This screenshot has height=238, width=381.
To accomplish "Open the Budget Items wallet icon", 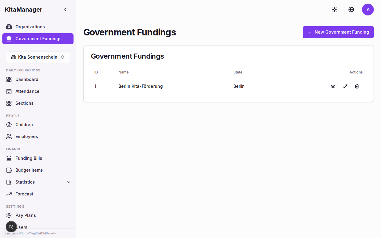I will pos(9,170).
